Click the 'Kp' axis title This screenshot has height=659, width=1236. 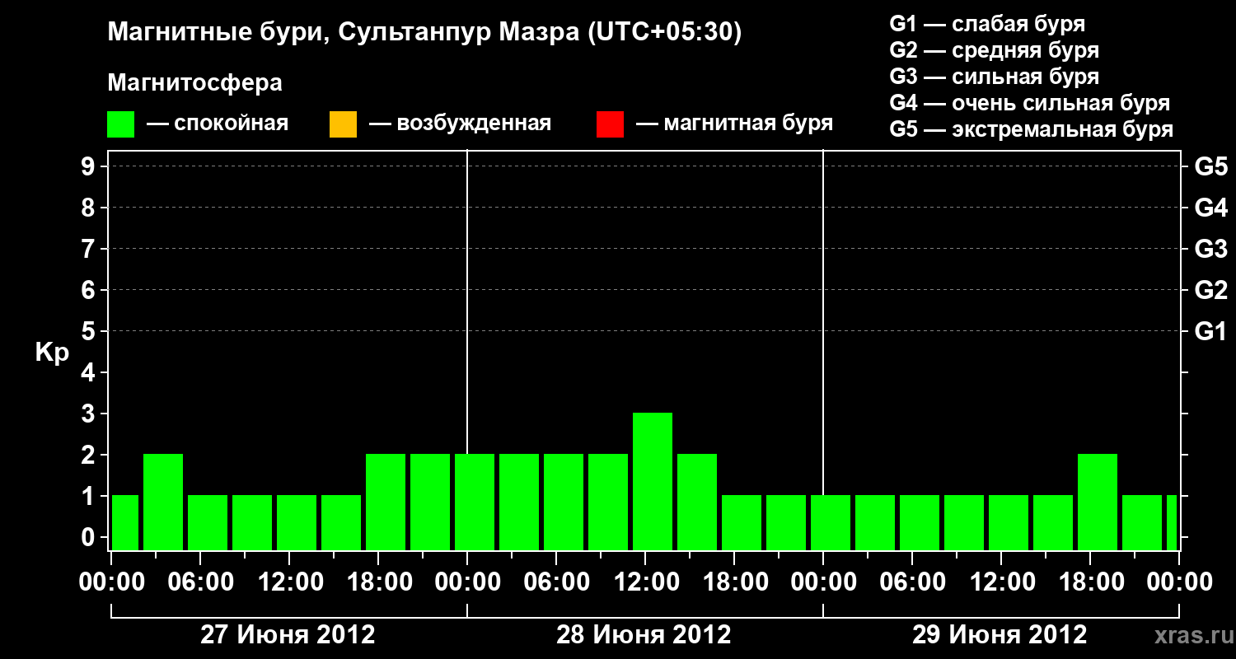(52, 352)
